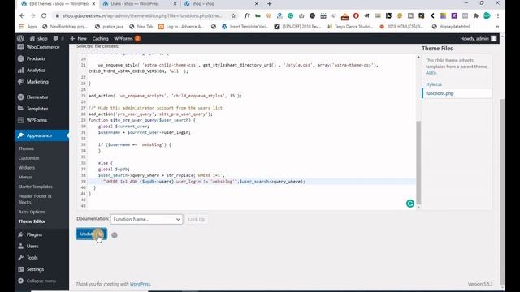Open the Marketing menu
The height and width of the screenshot is (292, 520).
(x=41, y=82)
